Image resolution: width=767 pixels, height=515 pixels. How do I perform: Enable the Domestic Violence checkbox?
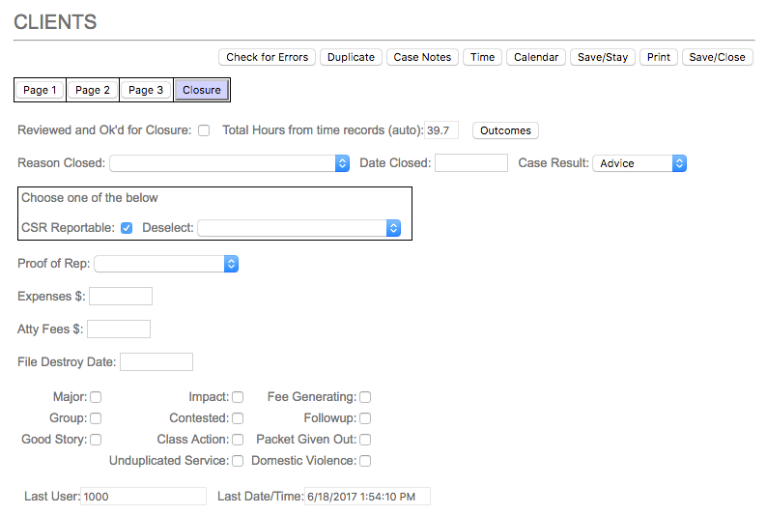365,461
